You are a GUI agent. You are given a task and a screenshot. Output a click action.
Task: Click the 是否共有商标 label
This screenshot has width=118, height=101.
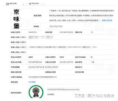80,57
